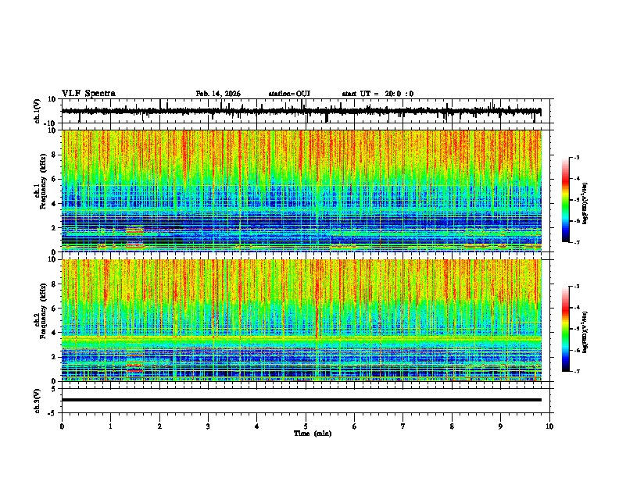
Task: Click the "8" kHz tick on ch.2 spectrogram
Action: coord(54,284)
